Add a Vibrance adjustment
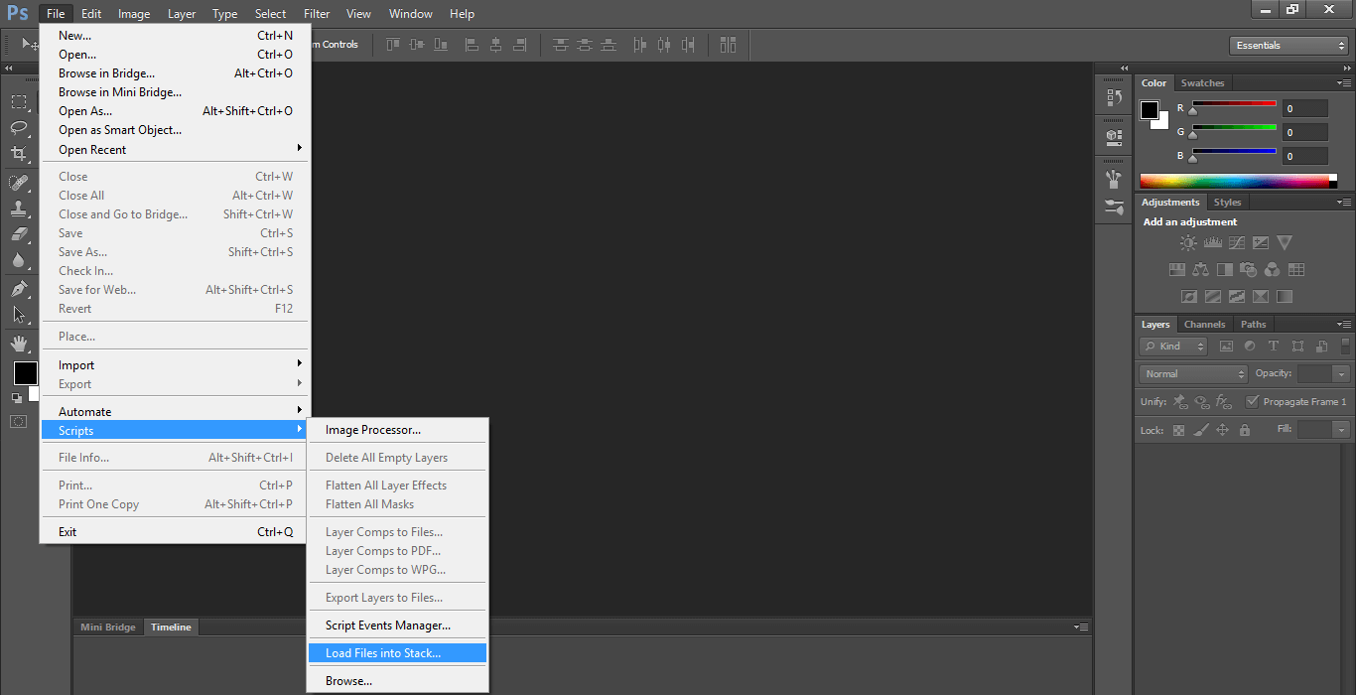1356x695 pixels. [x=1285, y=242]
